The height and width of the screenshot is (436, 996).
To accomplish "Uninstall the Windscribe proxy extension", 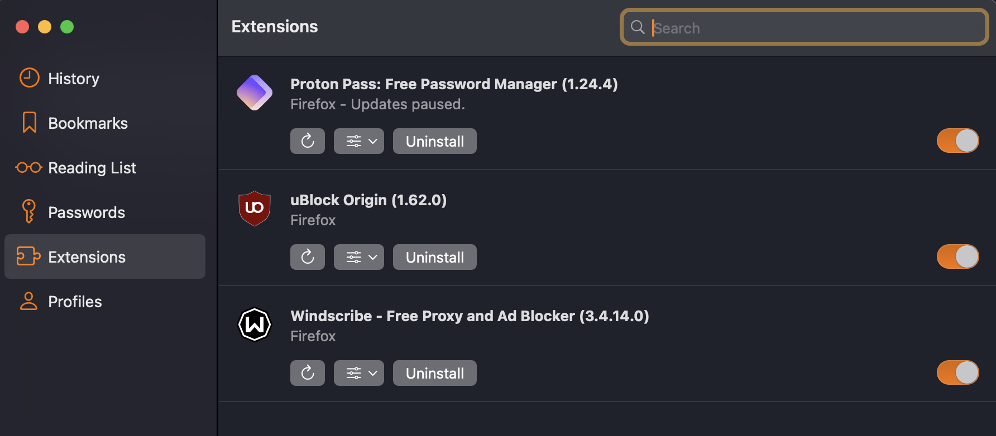I will [x=434, y=373].
